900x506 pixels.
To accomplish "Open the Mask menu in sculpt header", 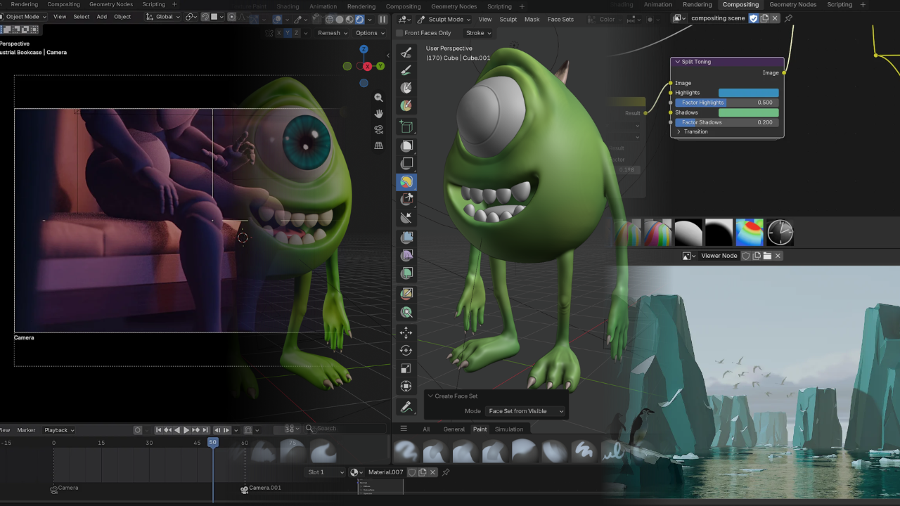I will pyautogui.click(x=532, y=20).
